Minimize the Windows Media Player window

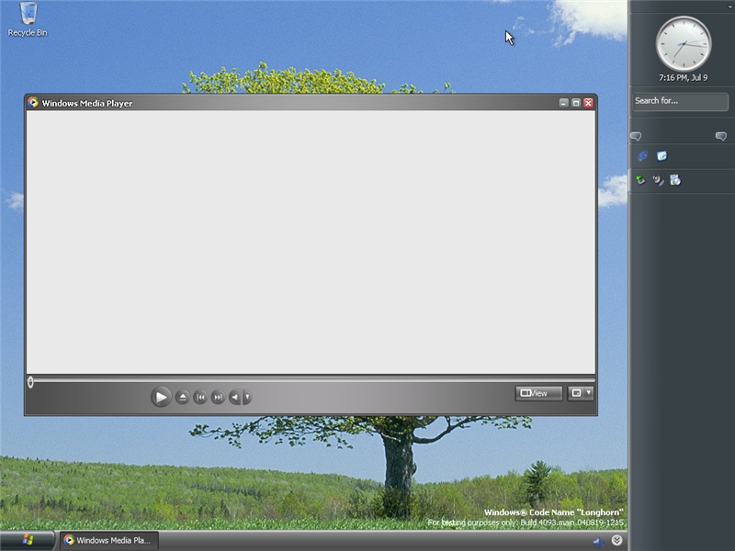[x=564, y=103]
